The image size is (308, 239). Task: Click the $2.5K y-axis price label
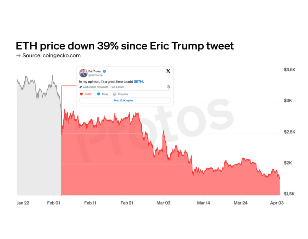pos(290,132)
